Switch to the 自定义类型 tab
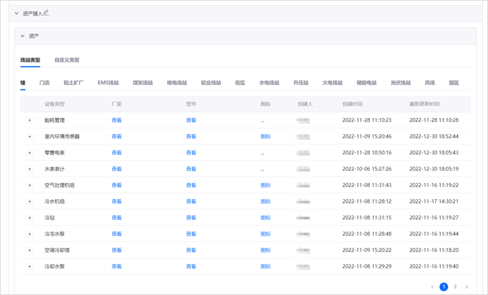The width and height of the screenshot is (488, 295). click(67, 60)
